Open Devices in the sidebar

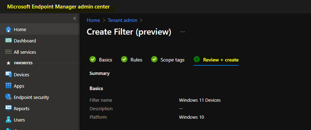[x=40, y=75]
